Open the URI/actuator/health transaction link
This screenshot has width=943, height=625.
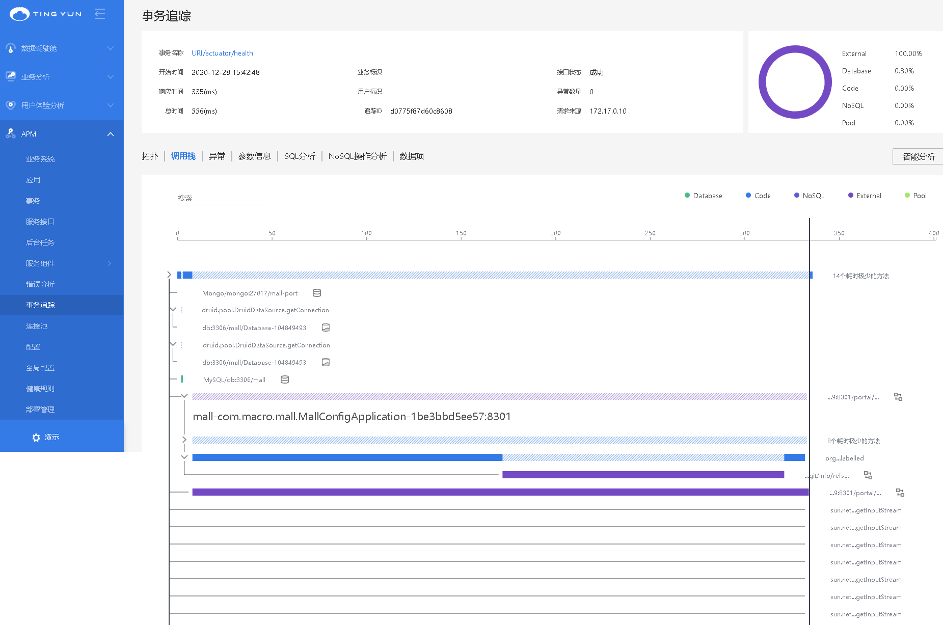pos(222,53)
